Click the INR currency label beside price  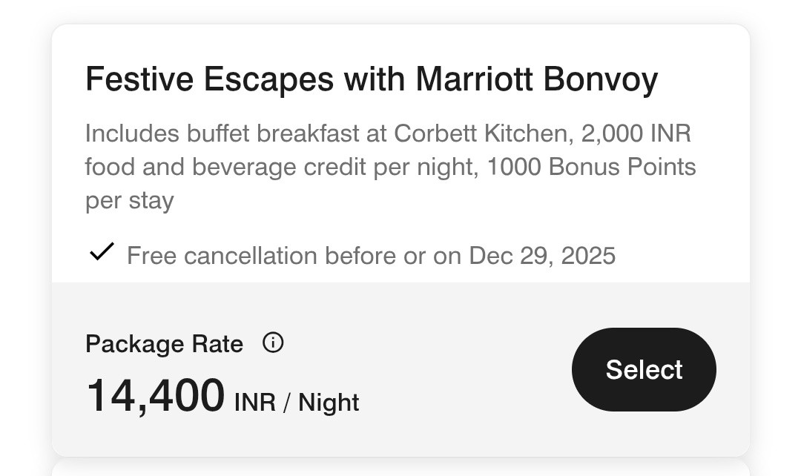pyautogui.click(x=255, y=403)
